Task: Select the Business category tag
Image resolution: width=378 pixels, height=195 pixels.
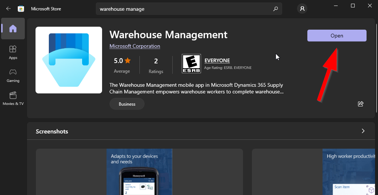Action: 127,104
